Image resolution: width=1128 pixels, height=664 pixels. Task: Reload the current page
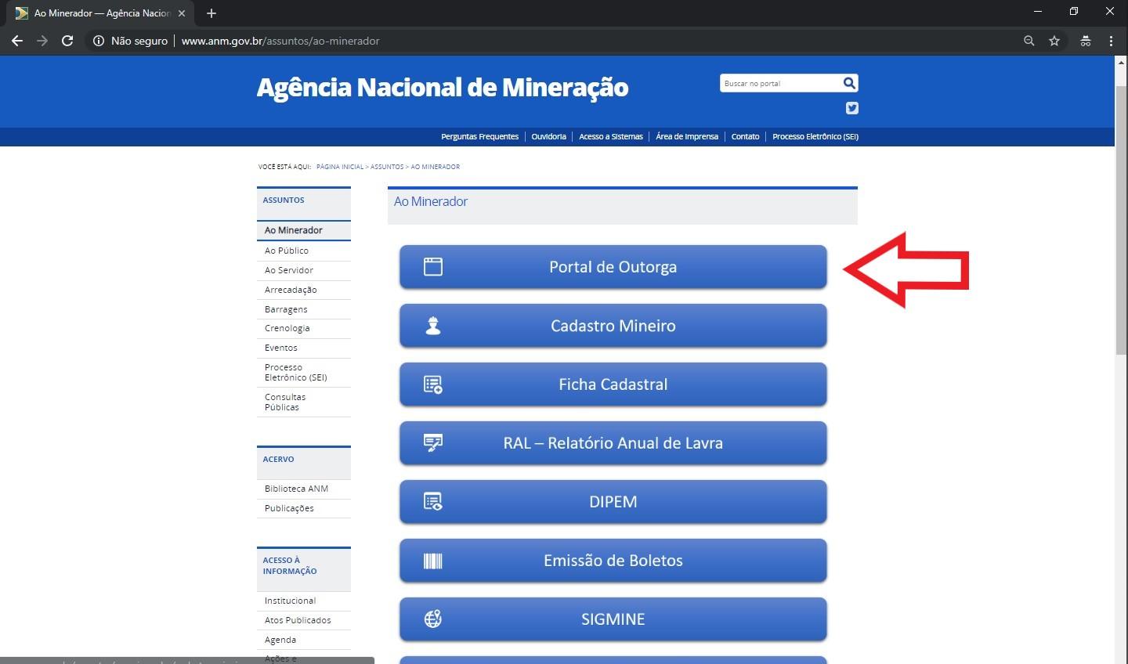[67, 41]
